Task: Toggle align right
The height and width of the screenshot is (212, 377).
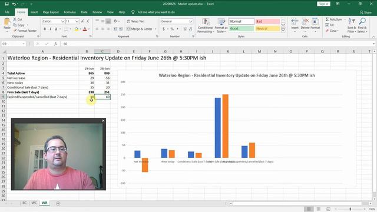Action: pyautogui.click(x=108, y=29)
